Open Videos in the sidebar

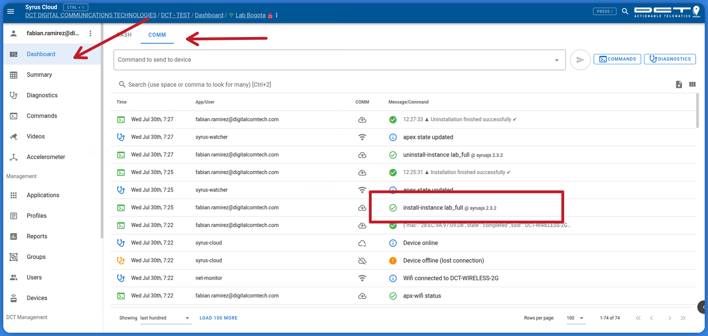(x=52, y=137)
